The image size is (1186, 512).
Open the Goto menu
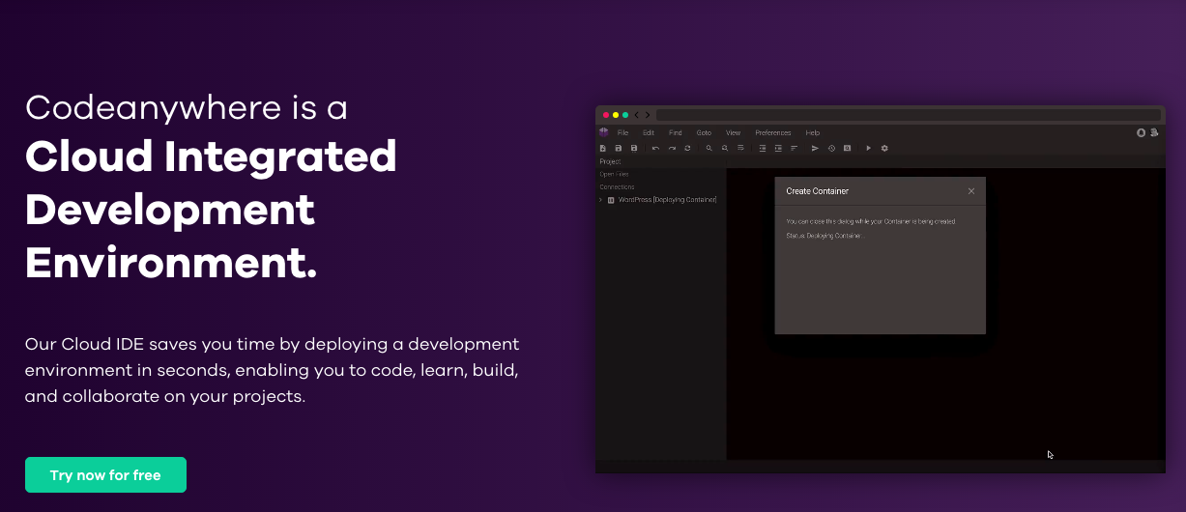point(704,132)
